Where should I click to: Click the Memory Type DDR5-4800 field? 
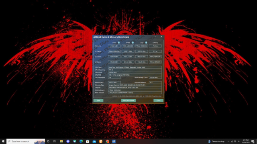[x=135, y=85]
